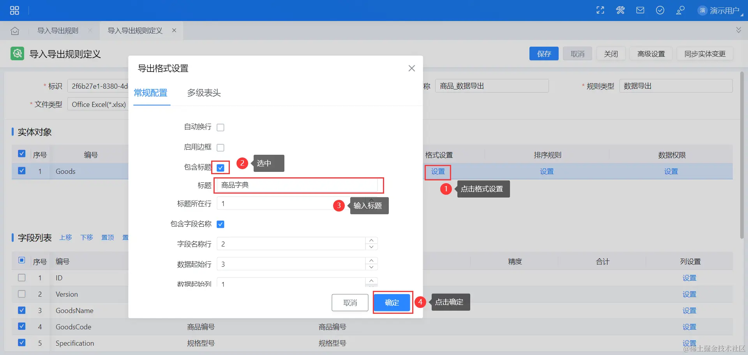Viewport: 748px width, 355px height.
Task: Select the 常规配置 tab
Action: point(150,93)
